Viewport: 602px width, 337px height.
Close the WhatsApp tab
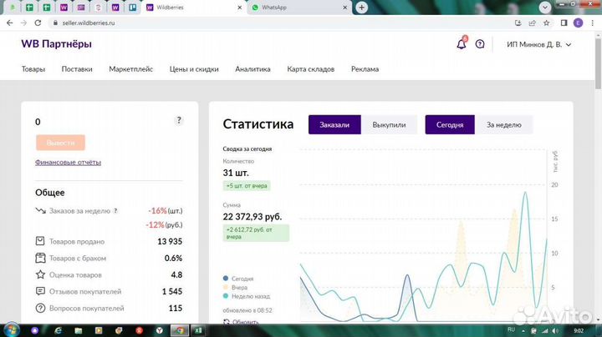pyautogui.click(x=344, y=8)
